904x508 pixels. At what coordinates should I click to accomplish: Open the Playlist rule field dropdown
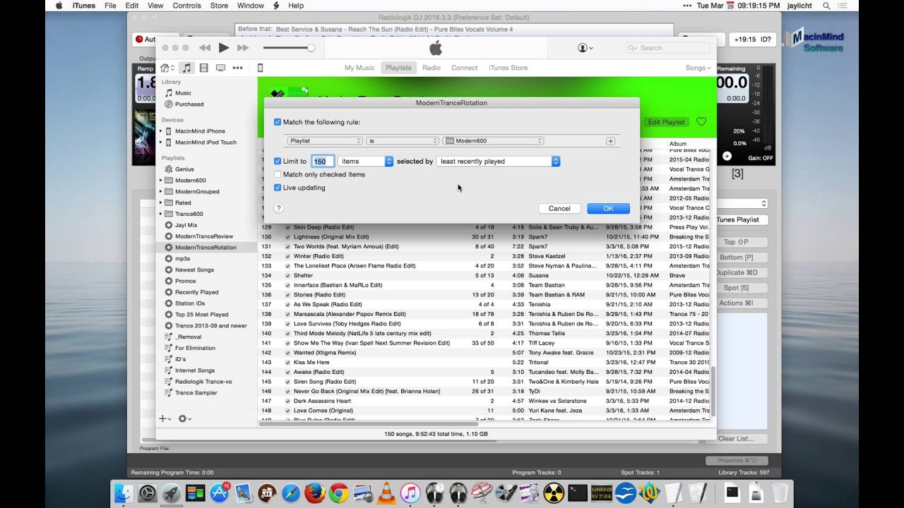coord(325,141)
